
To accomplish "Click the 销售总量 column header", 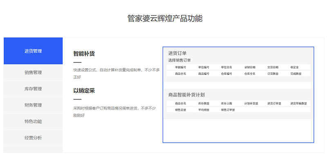I will click(181, 110).
